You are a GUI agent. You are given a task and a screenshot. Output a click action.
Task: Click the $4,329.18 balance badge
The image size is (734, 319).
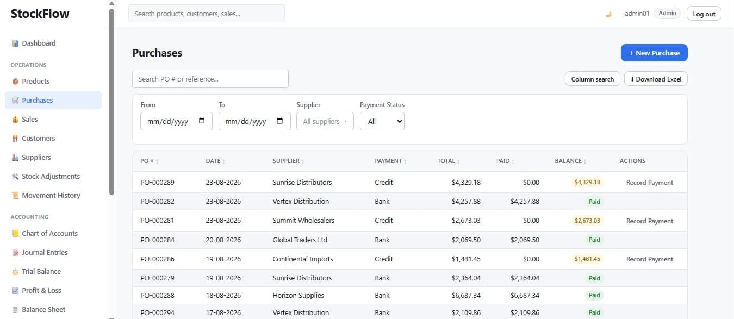[587, 183]
